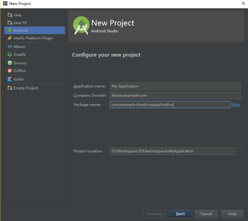Click the IntelliJ Platform Plugin plug icon

click(x=10, y=38)
